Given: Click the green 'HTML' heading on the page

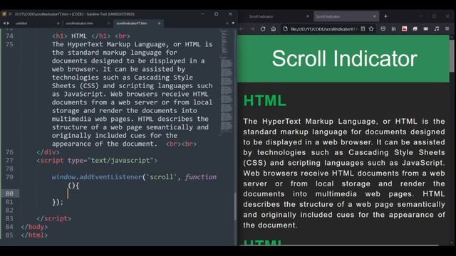Looking at the screenshot, I should point(264,101).
